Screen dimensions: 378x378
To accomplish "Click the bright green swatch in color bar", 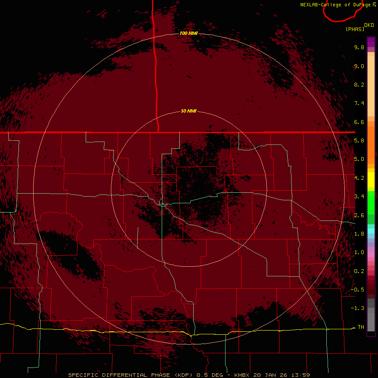I will click(x=371, y=202).
